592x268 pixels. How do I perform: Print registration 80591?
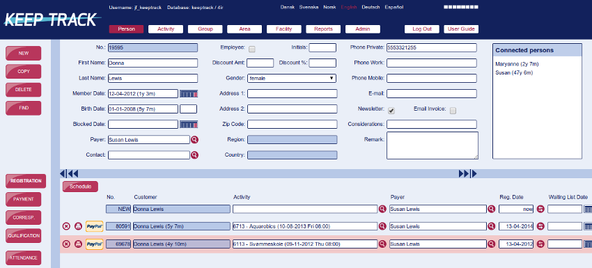point(78,226)
